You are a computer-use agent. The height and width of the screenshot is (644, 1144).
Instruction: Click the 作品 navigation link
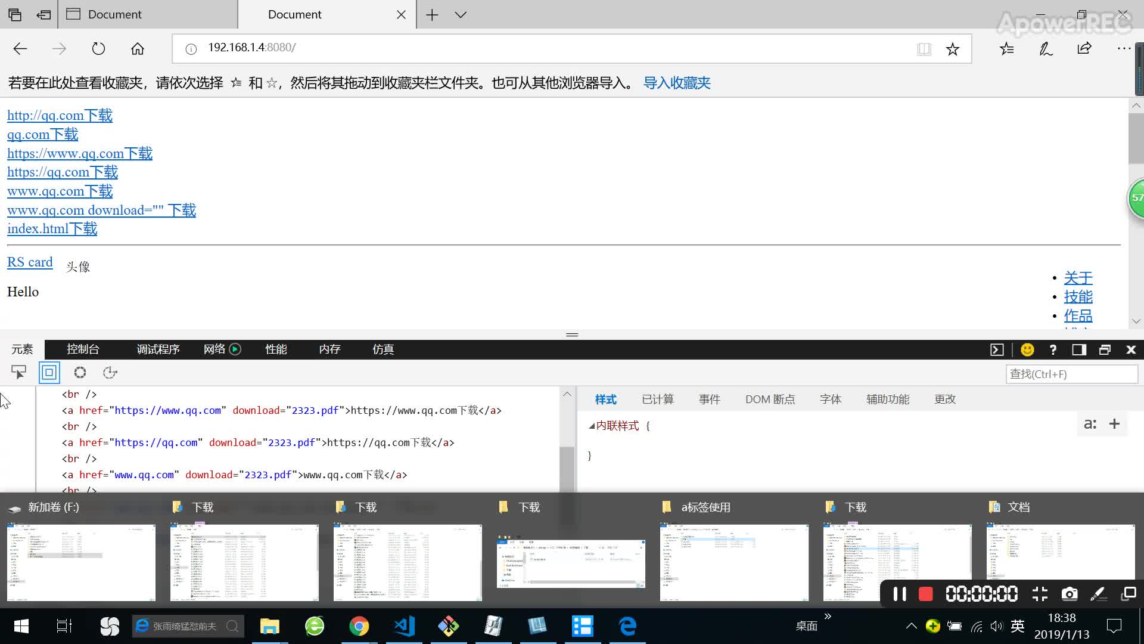pyautogui.click(x=1078, y=316)
